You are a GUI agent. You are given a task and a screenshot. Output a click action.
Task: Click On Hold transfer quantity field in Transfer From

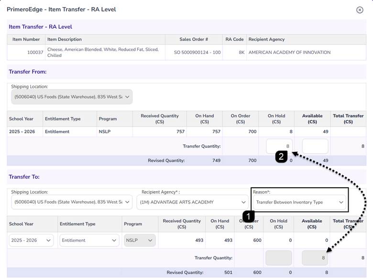(279, 146)
